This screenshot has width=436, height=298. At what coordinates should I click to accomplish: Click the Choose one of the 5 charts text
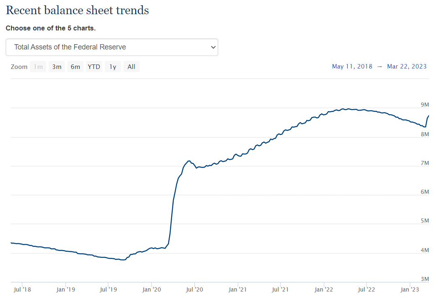coord(51,28)
